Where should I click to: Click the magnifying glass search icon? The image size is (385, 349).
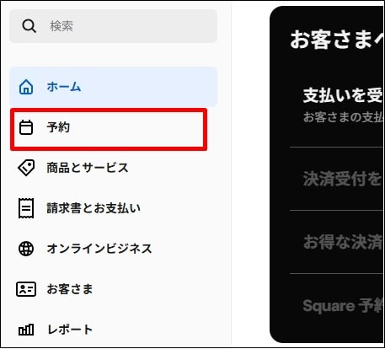coord(29,26)
